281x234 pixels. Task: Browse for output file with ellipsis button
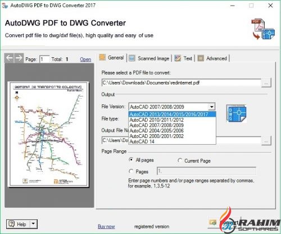coord(266,140)
